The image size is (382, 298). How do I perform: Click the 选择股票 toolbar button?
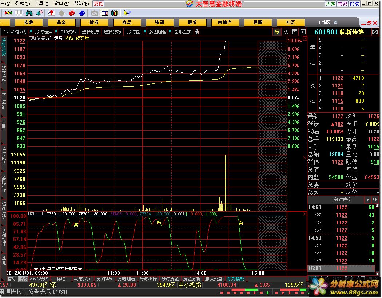[91, 32]
